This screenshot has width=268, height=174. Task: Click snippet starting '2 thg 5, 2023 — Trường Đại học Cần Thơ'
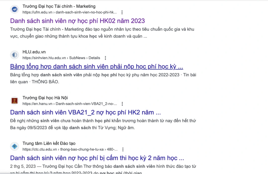103,169
